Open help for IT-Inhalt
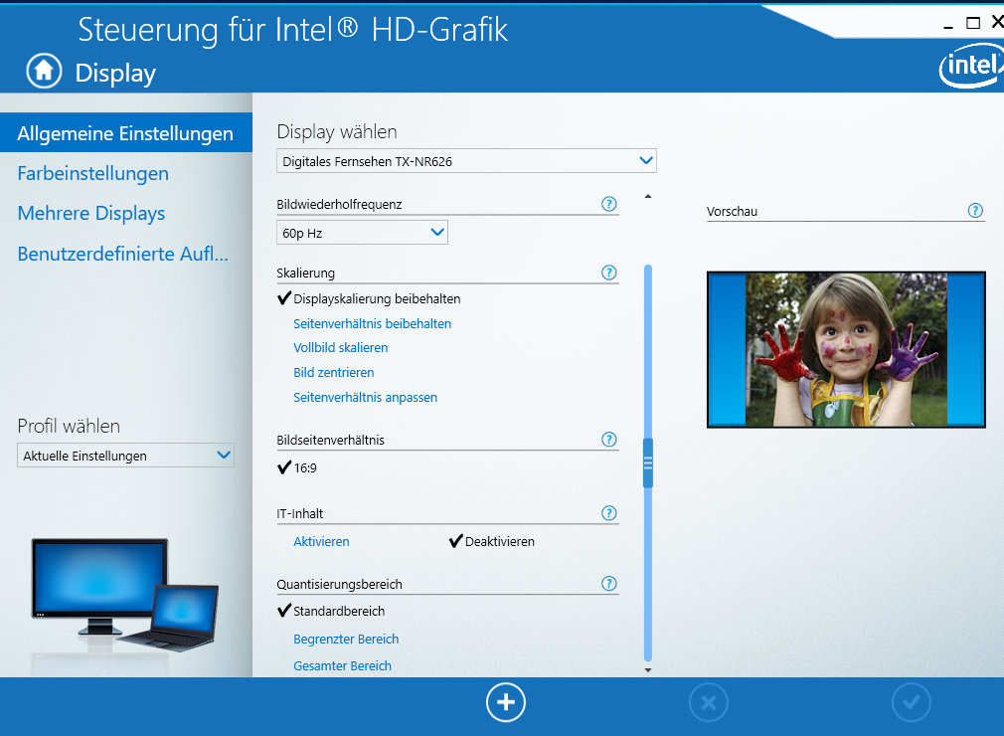 click(x=609, y=513)
